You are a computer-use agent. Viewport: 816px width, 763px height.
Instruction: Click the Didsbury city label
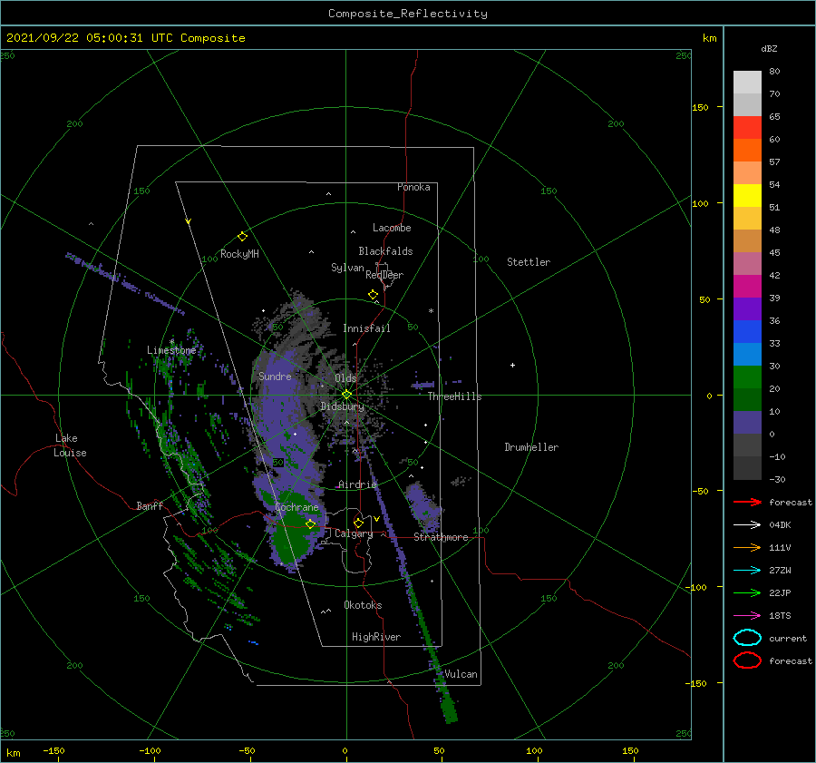pos(342,406)
